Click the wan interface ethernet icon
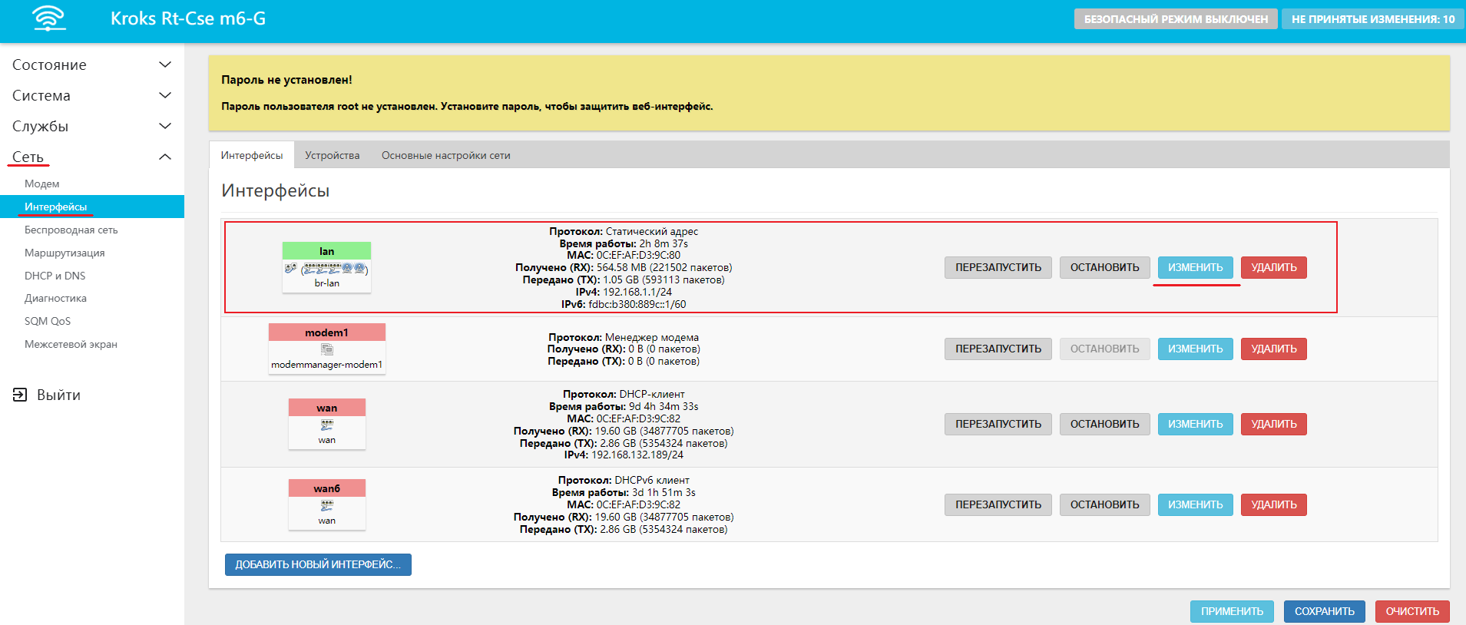The height and width of the screenshot is (625, 1466). (327, 425)
